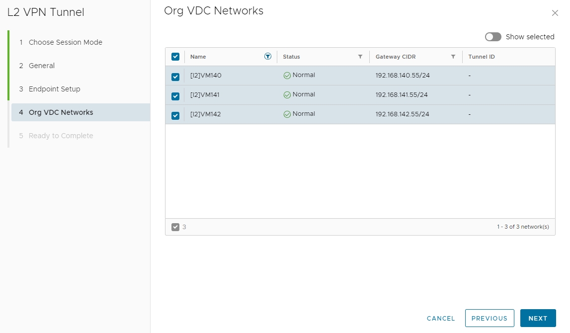Uncheck the [l2]VM142 network row
Image resolution: width=570 pixels, height=333 pixels.
point(175,115)
